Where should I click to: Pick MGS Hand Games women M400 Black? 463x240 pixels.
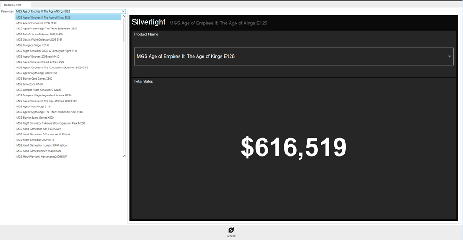point(39,151)
